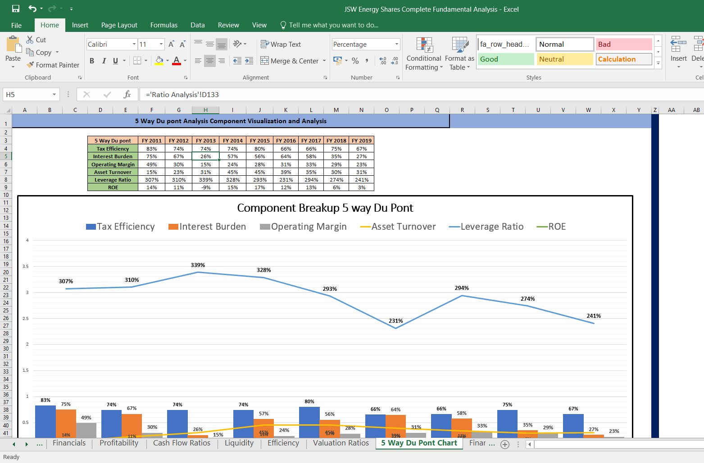Viewport: 704px width, 463px height.
Task: Open the Merge & Center dropdown arrow
Action: pyautogui.click(x=324, y=61)
